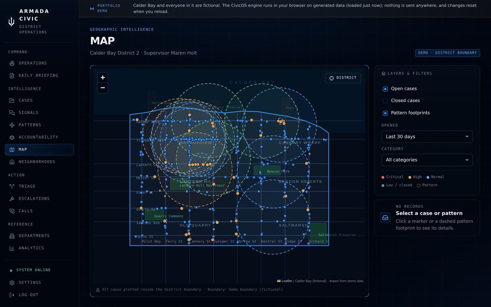The image size is (491, 307).
Task: Enable the Closed cases checkbox
Action: point(385,101)
